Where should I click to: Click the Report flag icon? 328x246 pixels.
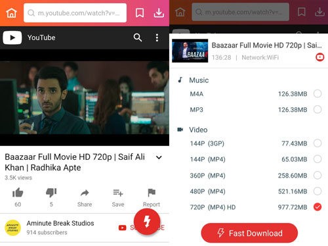(152, 193)
